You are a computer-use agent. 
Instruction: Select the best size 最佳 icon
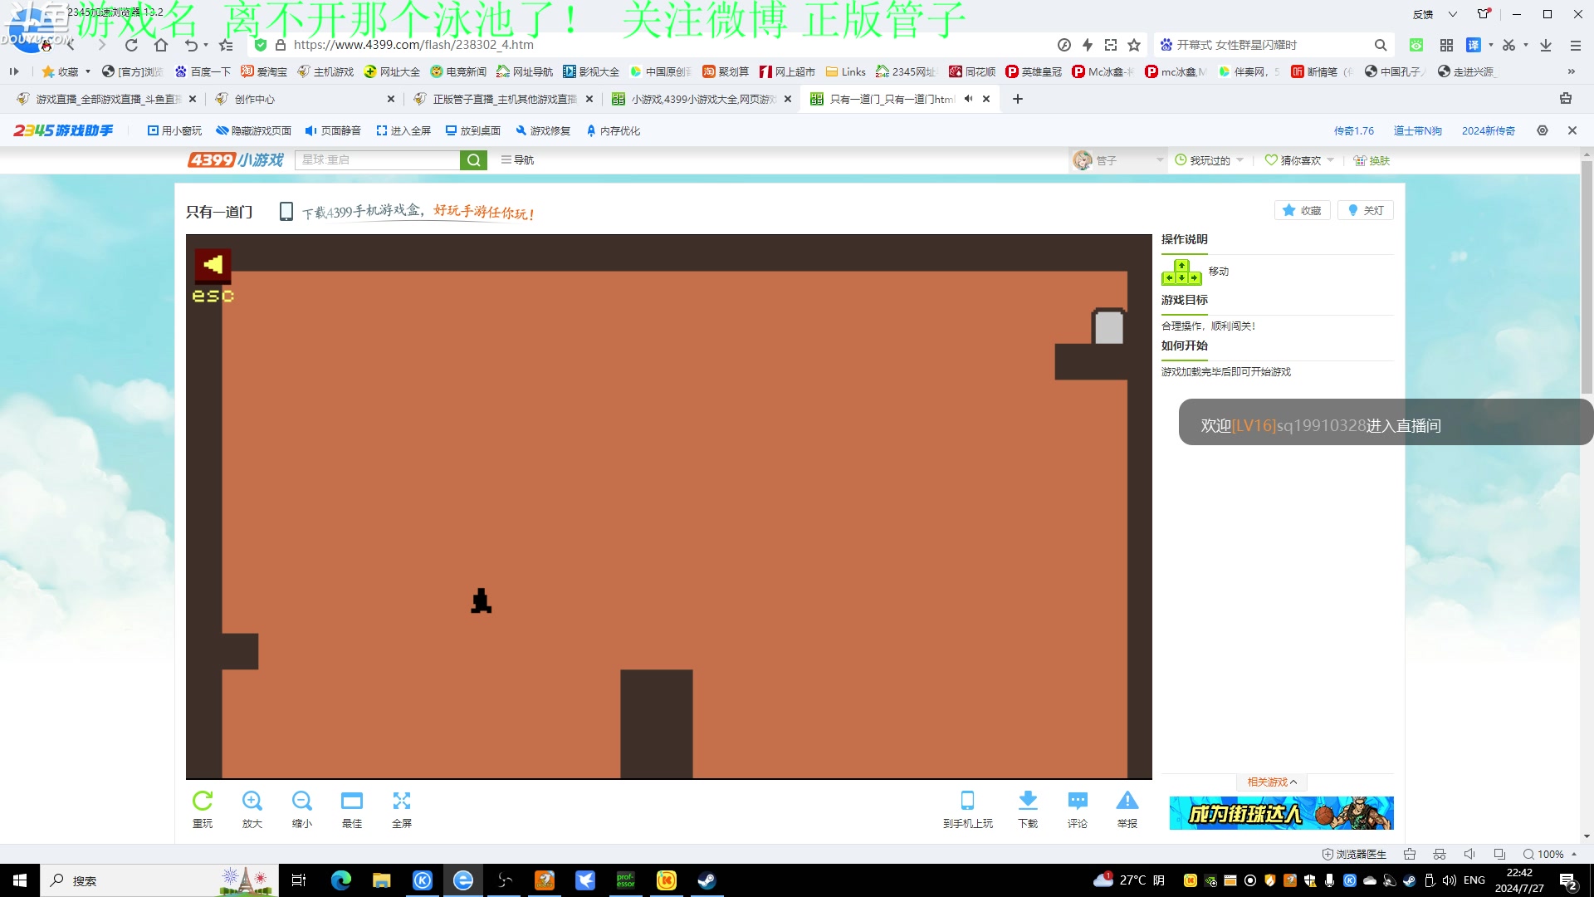(x=352, y=809)
